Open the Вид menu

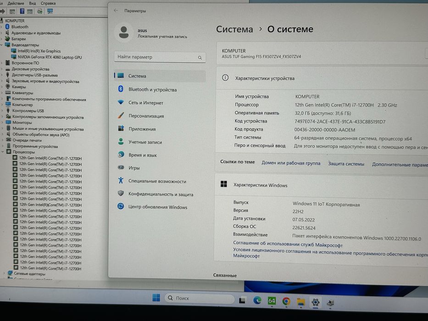pos(33,3)
